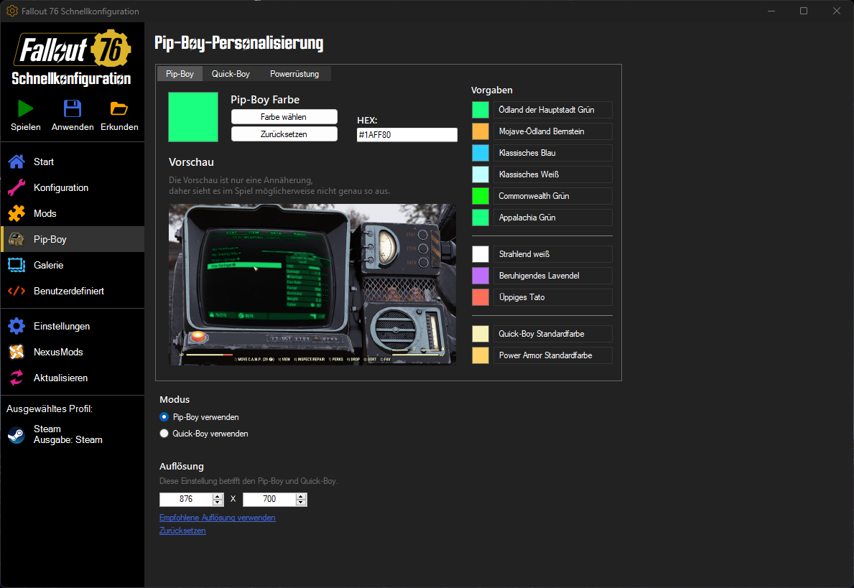854x588 pixels.
Task: Open Mods via puzzle piece icon
Action: click(x=17, y=213)
